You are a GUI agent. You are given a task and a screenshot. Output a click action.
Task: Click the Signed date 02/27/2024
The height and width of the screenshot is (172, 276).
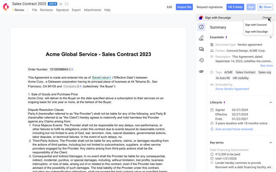coord(240,110)
